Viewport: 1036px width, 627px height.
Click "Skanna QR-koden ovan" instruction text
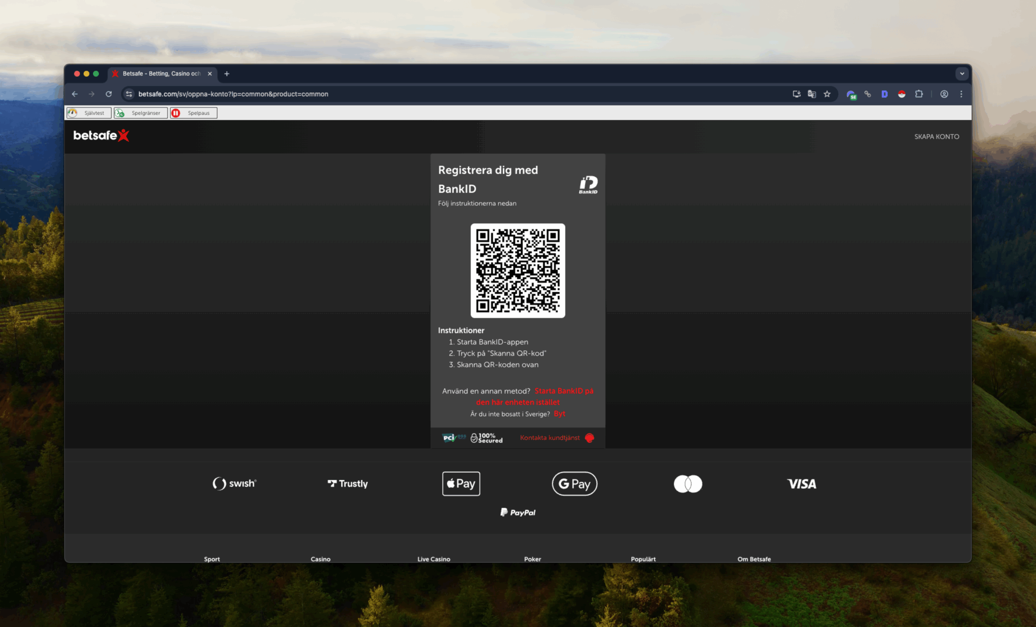(x=497, y=365)
